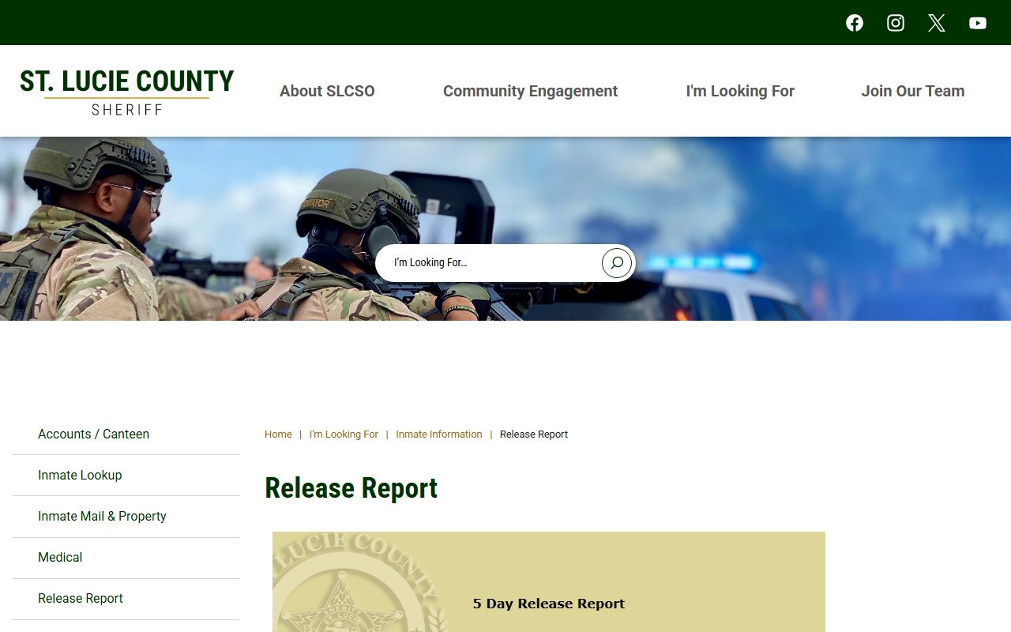This screenshot has height=632, width=1011.
Task: Open the Join Our Team menu
Action: (913, 91)
